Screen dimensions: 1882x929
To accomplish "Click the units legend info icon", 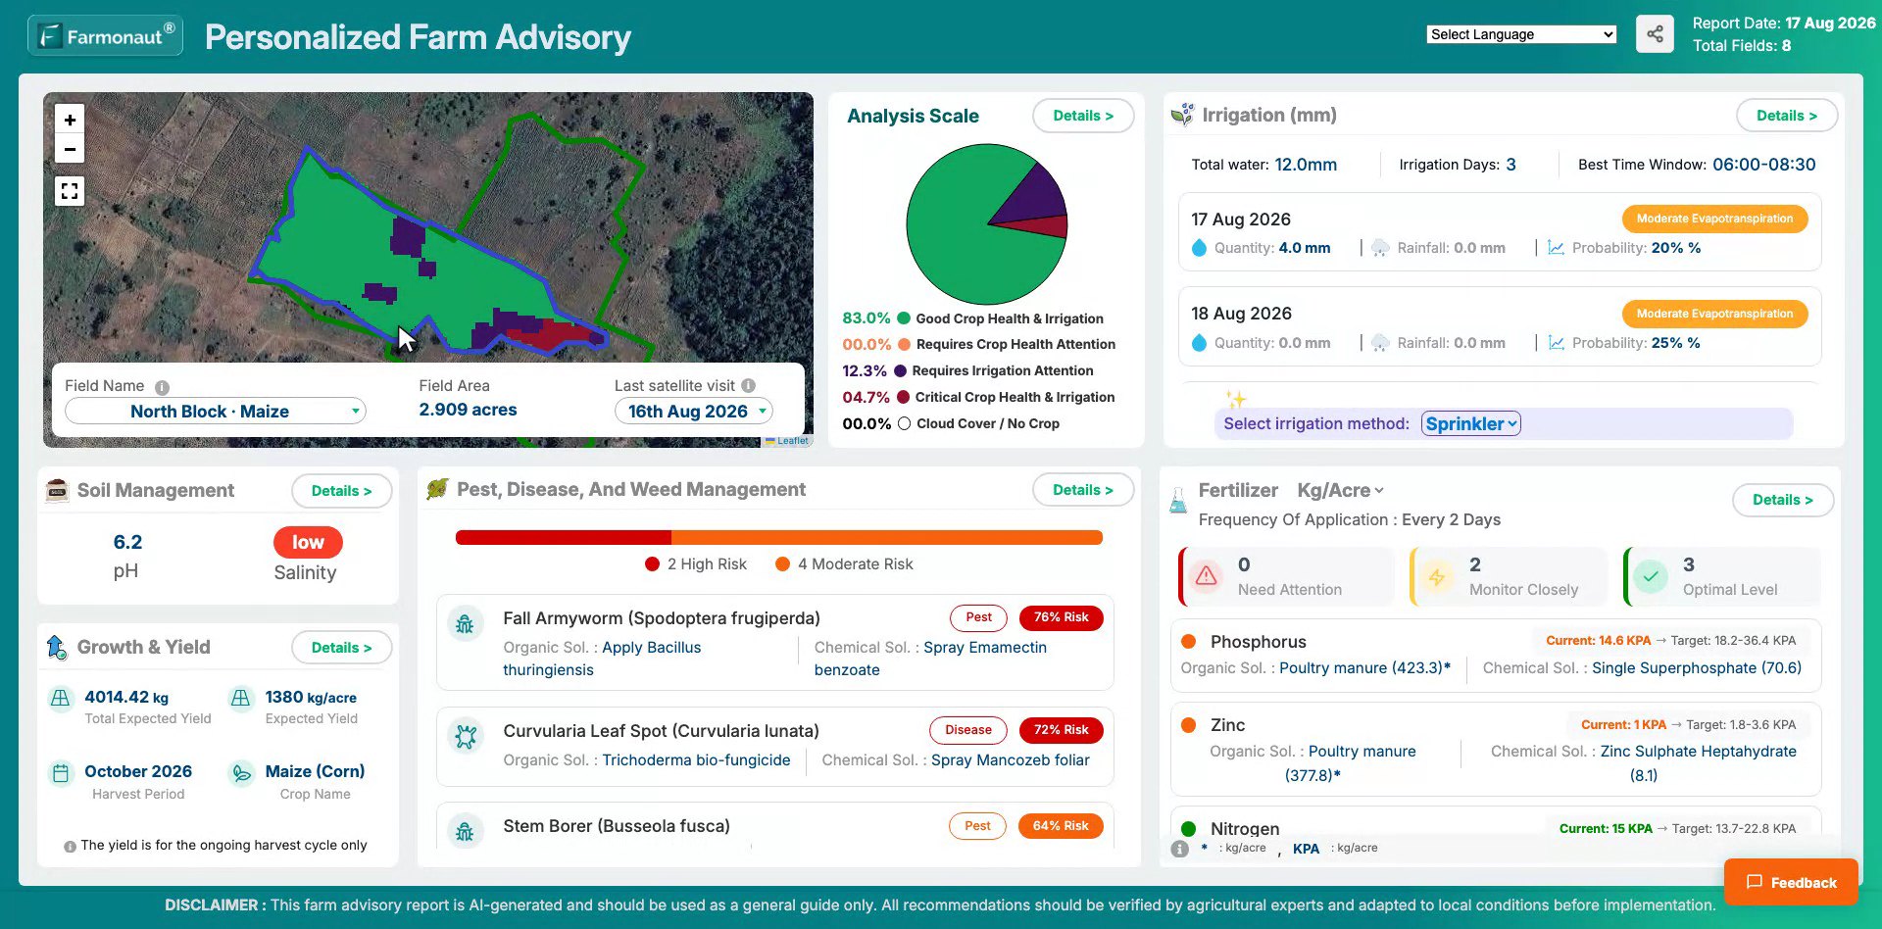I will (1180, 849).
